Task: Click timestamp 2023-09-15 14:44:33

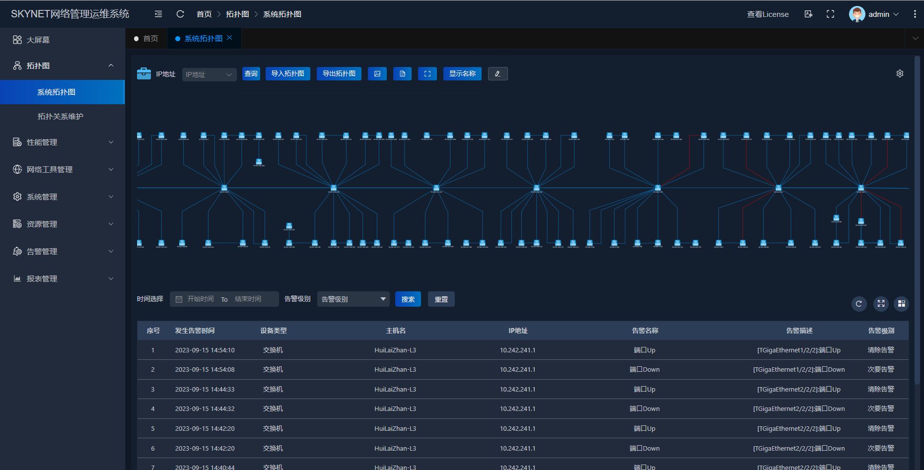Action: (205, 389)
